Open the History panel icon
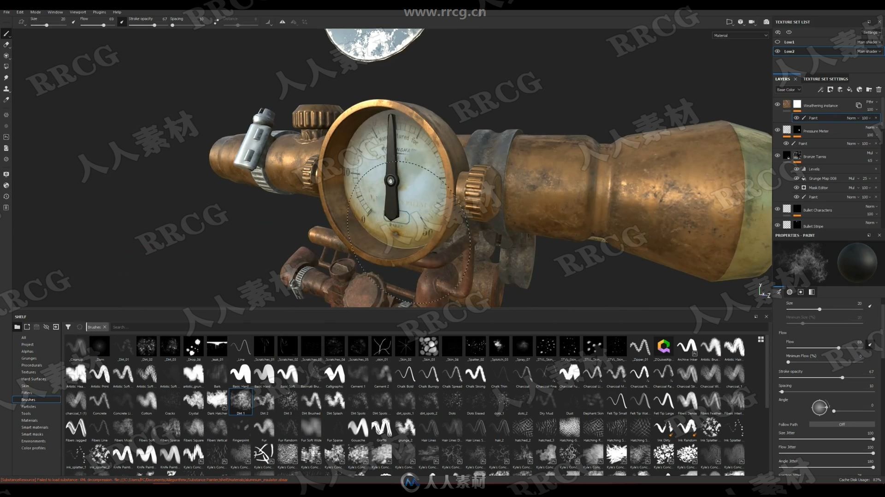The image size is (885, 497). [6, 196]
